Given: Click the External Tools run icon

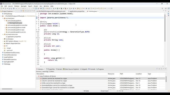Looking at the screenshot, I should pos(65,8).
